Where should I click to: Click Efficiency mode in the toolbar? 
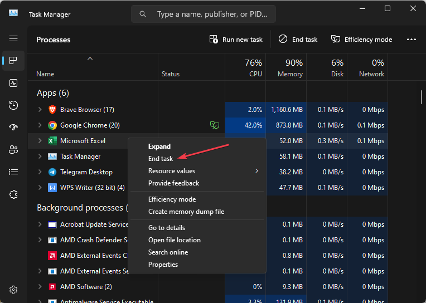click(361, 40)
